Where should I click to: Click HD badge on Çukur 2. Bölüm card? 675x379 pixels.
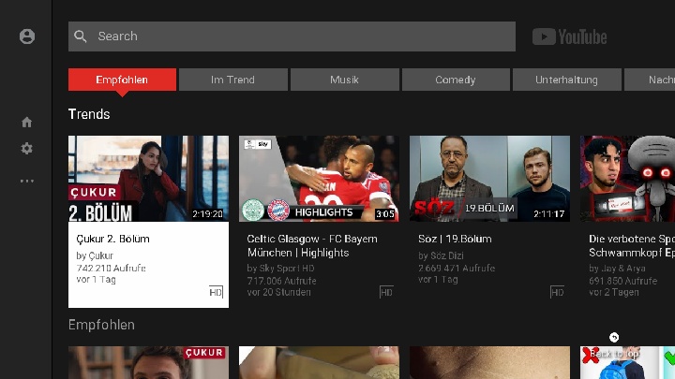tap(216, 293)
